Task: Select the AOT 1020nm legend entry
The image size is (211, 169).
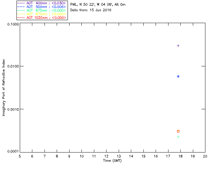Action: point(42,17)
